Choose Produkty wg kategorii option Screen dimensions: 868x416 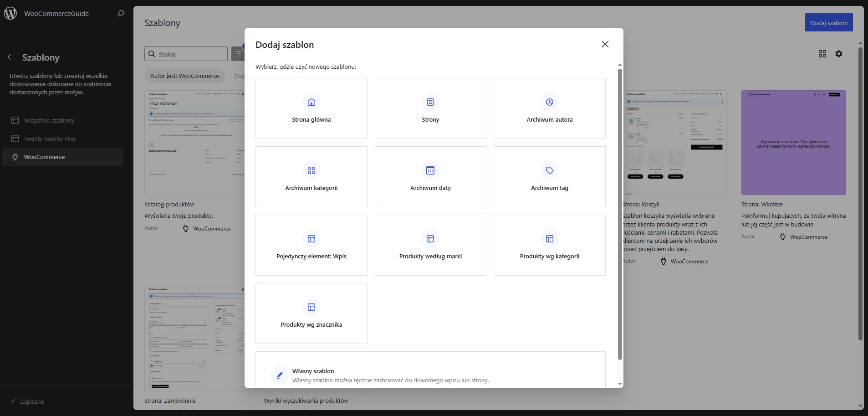point(550,245)
